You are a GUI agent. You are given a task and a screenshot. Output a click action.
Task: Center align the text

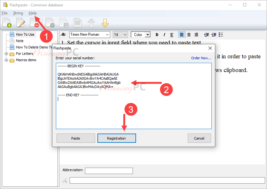(x=189, y=35)
